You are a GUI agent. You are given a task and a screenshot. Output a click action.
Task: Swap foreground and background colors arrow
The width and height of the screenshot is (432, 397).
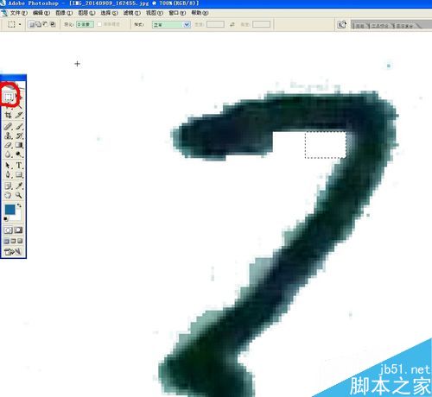click(x=19, y=205)
